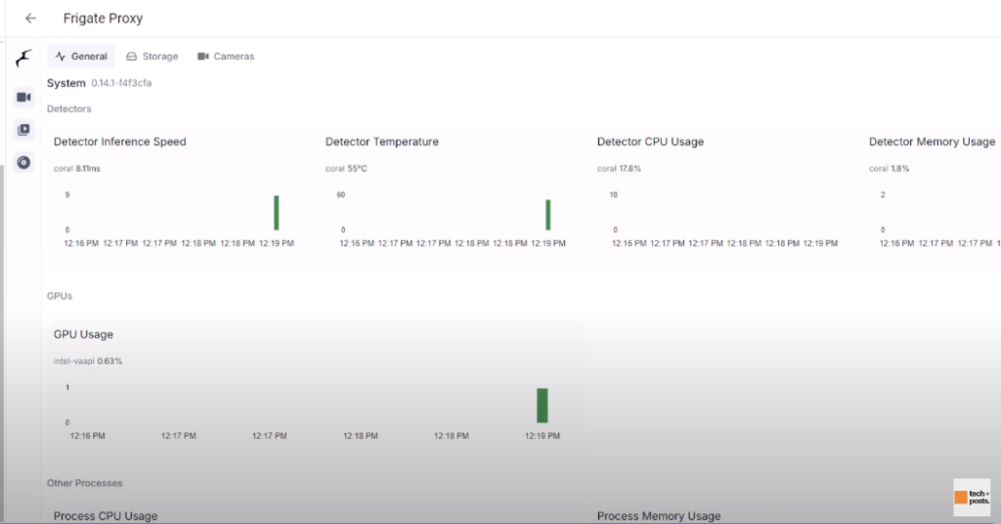The height and width of the screenshot is (524, 1001).
Task: Switch to the Cameras tab
Action: (x=226, y=56)
